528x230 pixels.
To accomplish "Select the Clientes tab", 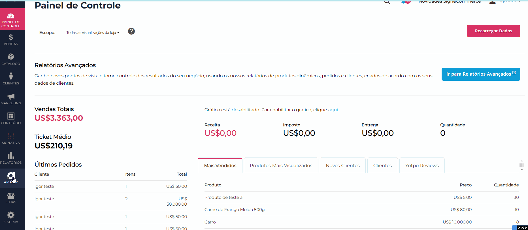I will (x=382, y=165).
